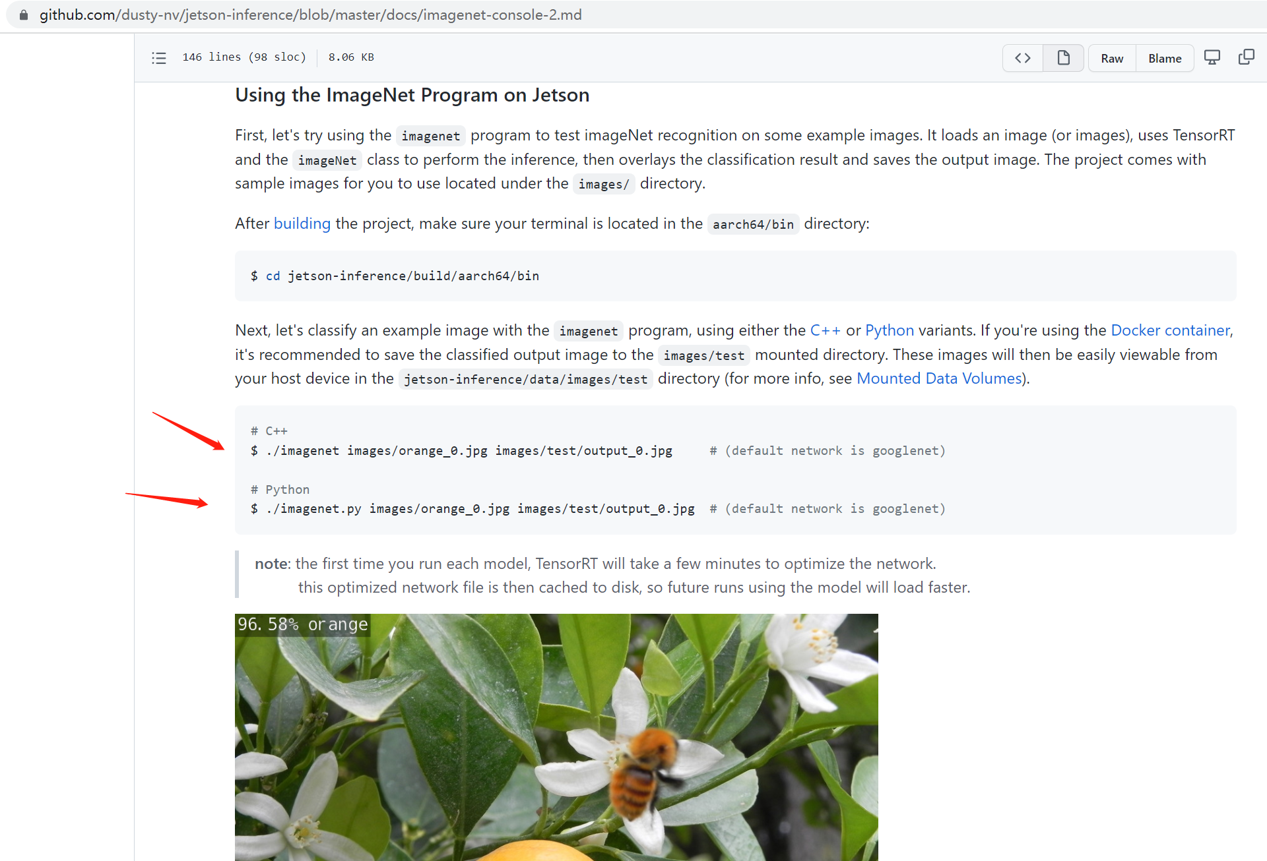Open the Blame view
Image resolution: width=1267 pixels, height=861 pixels.
pos(1164,59)
